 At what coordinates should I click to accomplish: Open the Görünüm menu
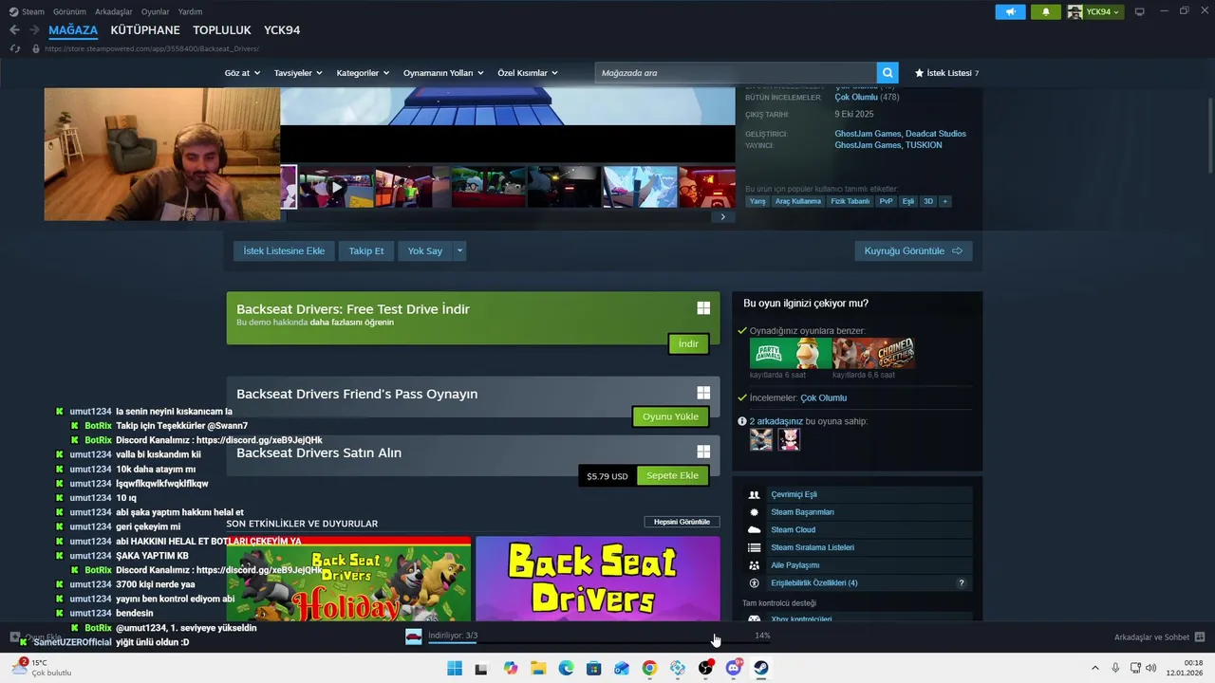[x=69, y=11]
